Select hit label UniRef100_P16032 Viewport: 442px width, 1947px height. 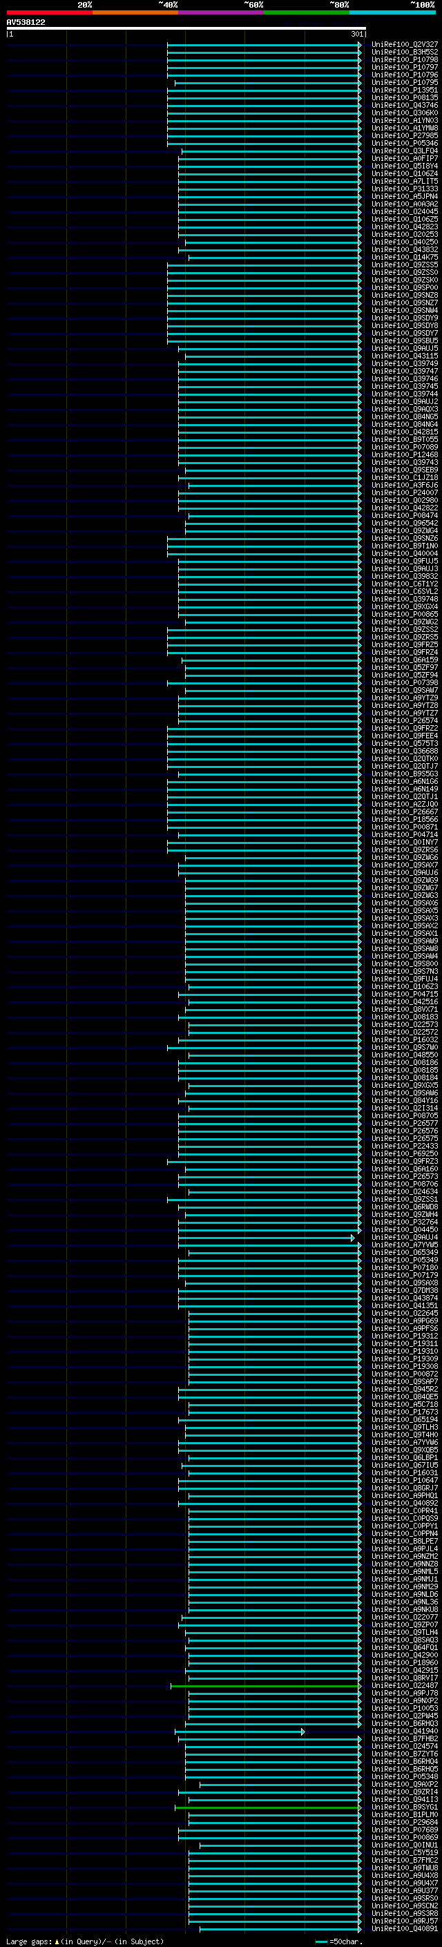[405, 1040]
